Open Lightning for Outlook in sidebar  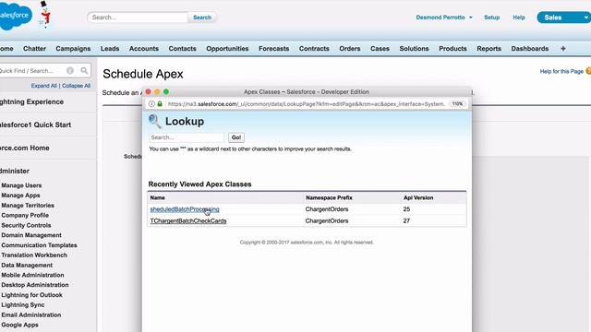(x=31, y=295)
